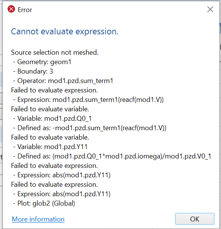Click the 'Boundary: 3' line
The image size is (221, 229).
pos(33,71)
